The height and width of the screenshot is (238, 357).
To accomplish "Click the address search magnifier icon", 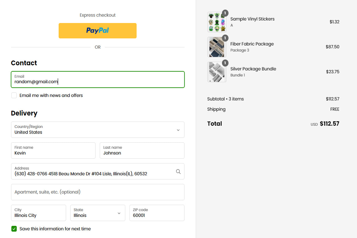I will (x=178, y=172).
